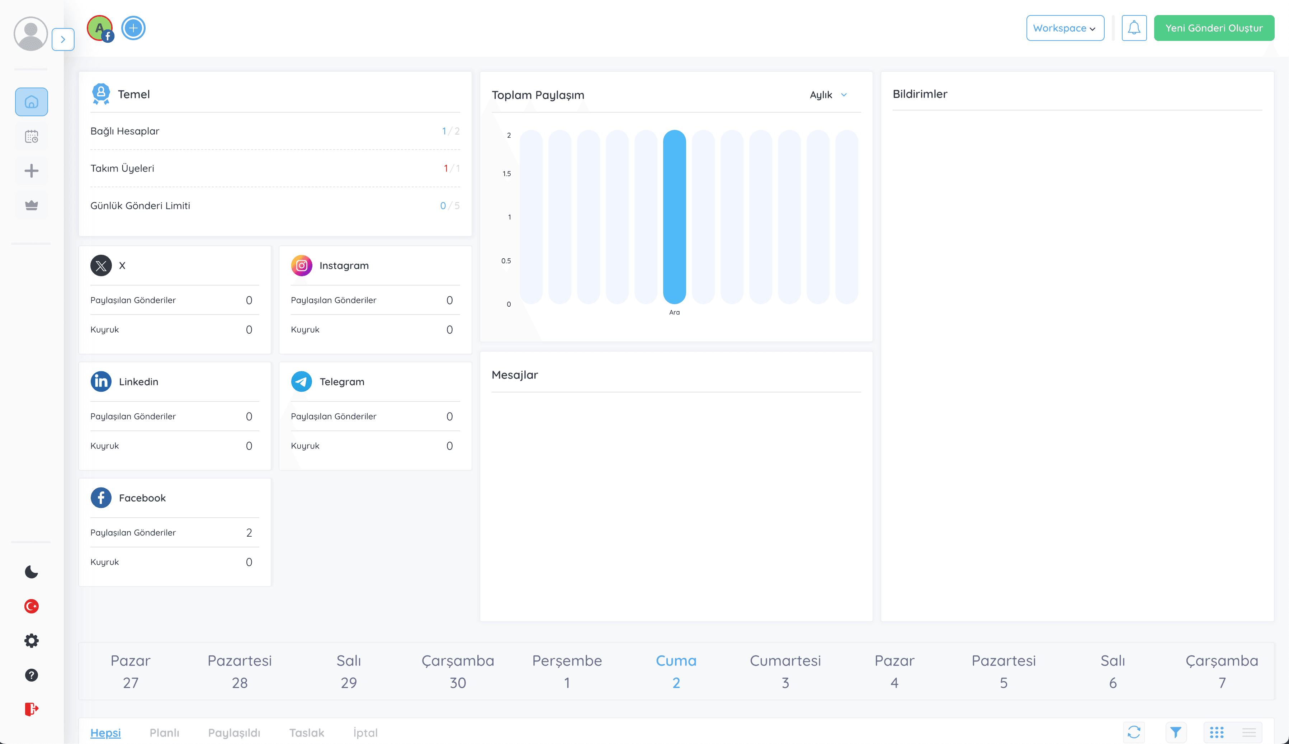
Task: Open the settings gear icon
Action: click(31, 640)
